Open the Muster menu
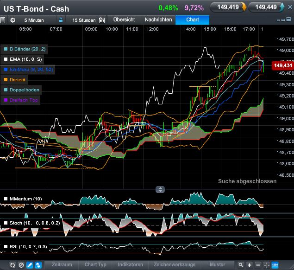Viewport: 294px width, 270px height. [x=218, y=264]
